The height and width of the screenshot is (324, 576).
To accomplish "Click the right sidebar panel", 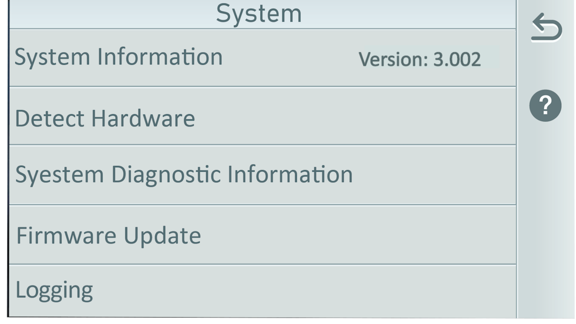I will point(545,202).
